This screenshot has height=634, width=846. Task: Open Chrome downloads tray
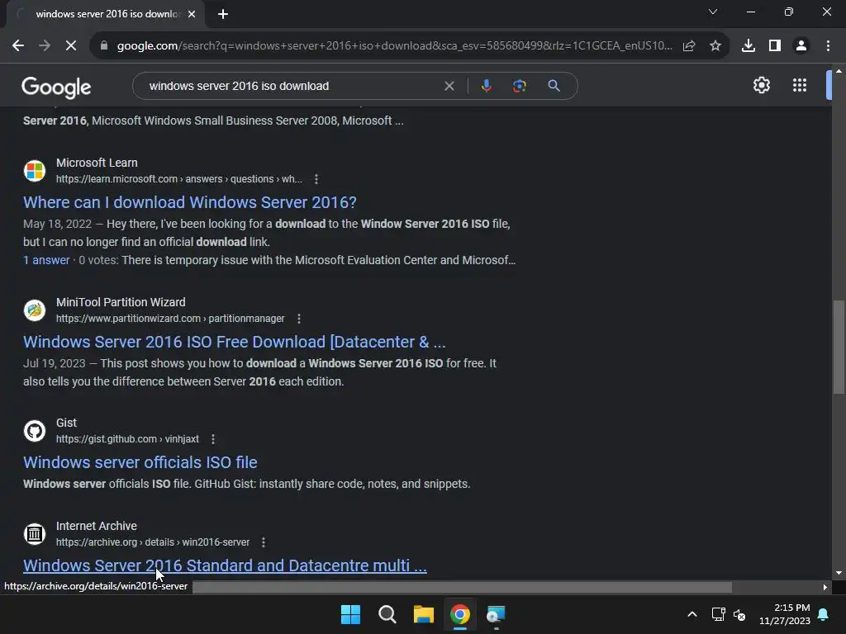pyautogui.click(x=749, y=46)
